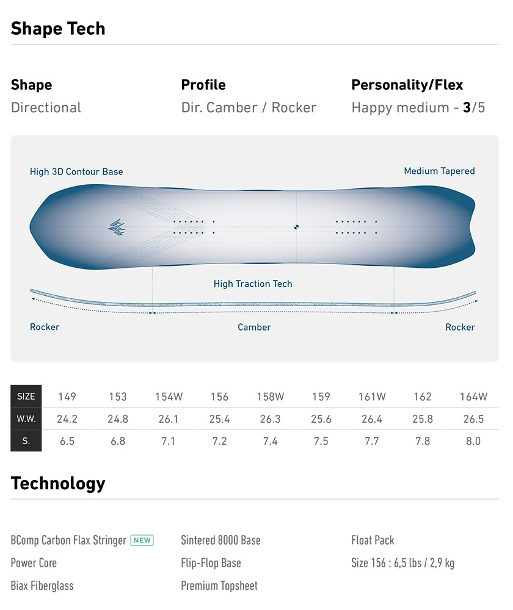This screenshot has height=610, width=513.
Task: Click the Premium Topsheet technology item
Action: point(219,586)
